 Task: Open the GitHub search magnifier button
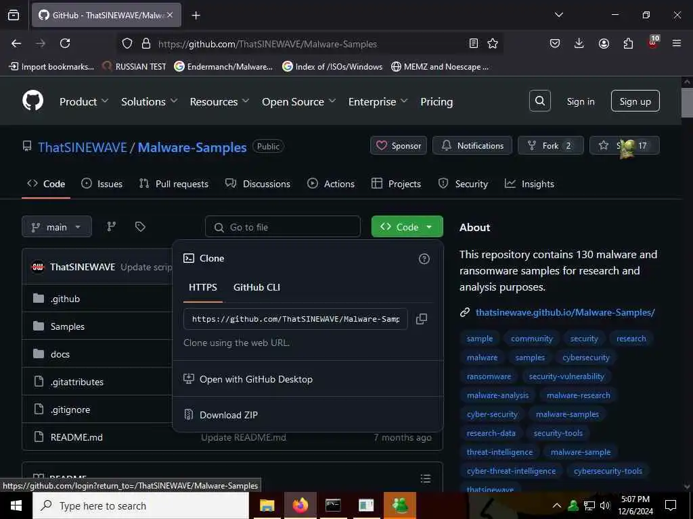click(x=539, y=101)
